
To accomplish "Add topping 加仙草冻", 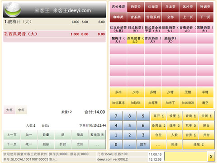I will pyautogui.click(x=118, y=103).
